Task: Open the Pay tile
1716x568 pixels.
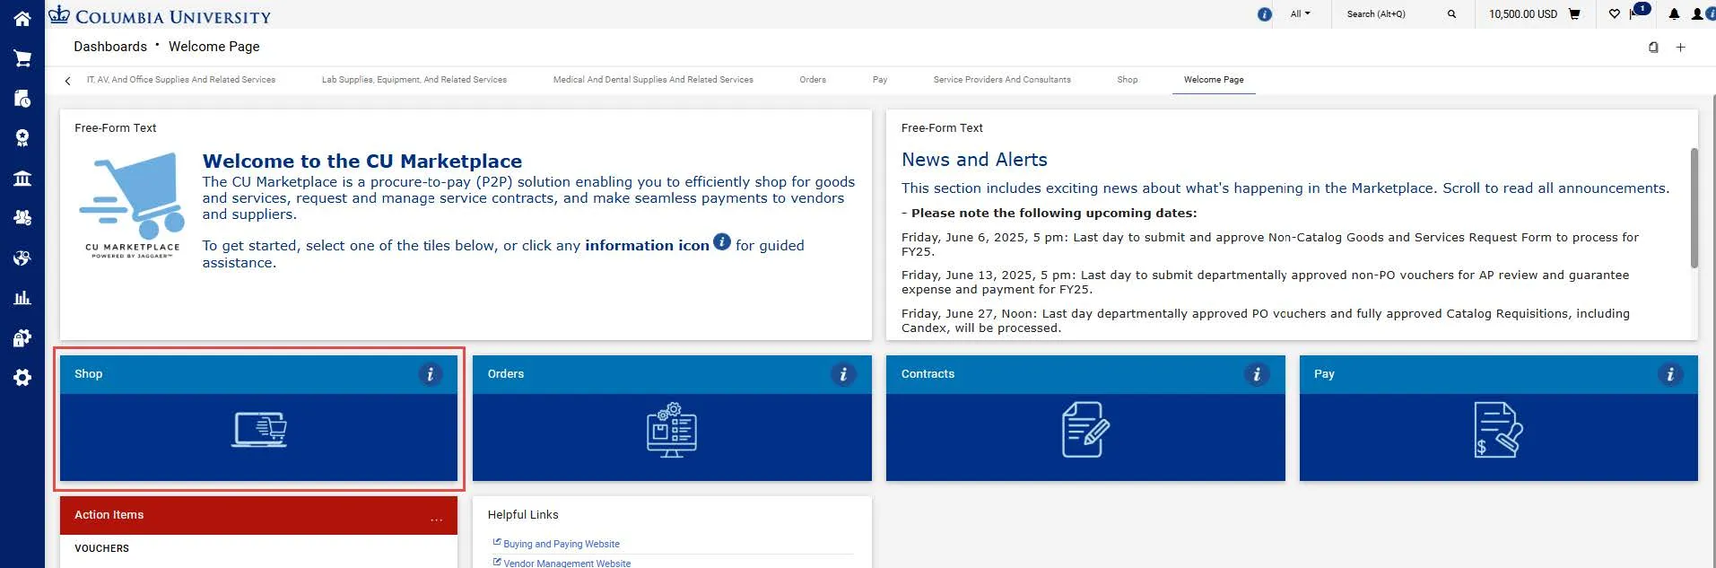Action: point(1499,418)
